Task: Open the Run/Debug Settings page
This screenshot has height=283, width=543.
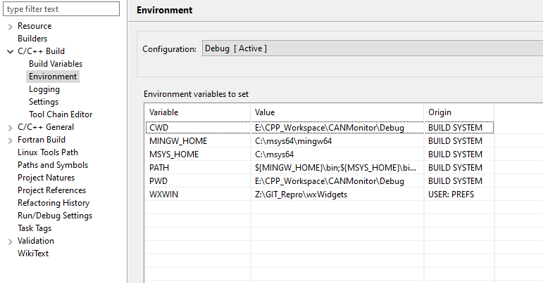Action: click(x=55, y=216)
